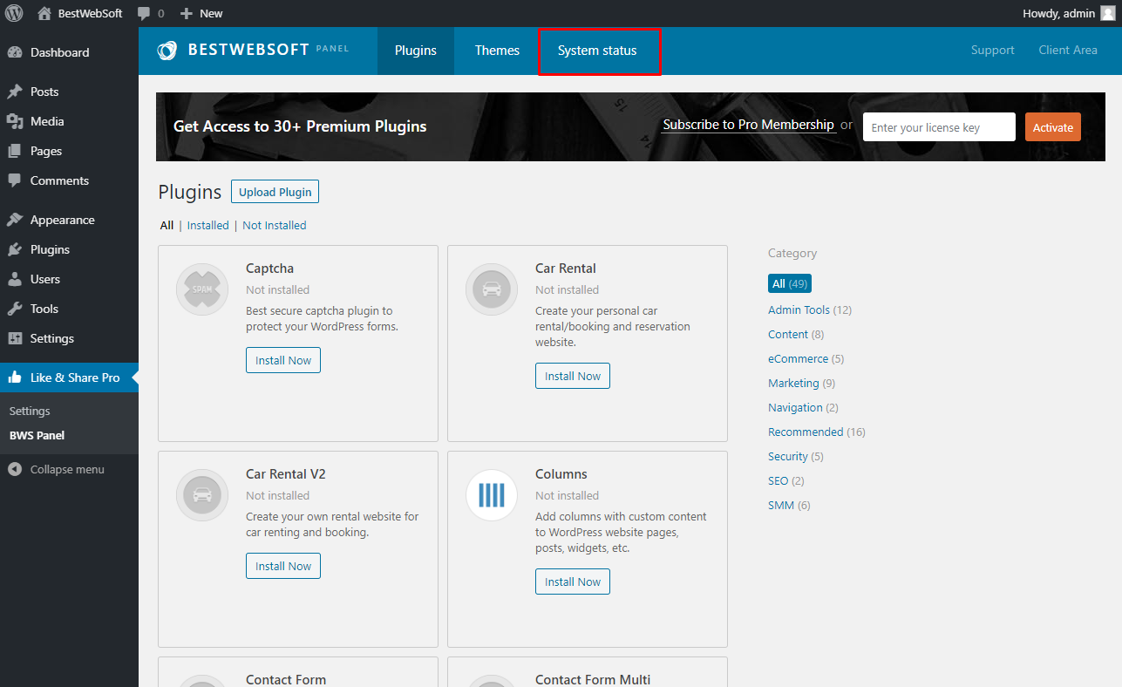Click Subscribe to Pro Membership link
This screenshot has width=1122, height=687.
tap(748, 125)
